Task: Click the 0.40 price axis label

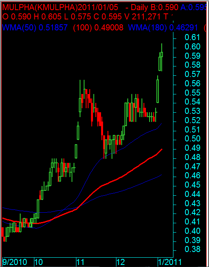Action: (x=192, y=231)
